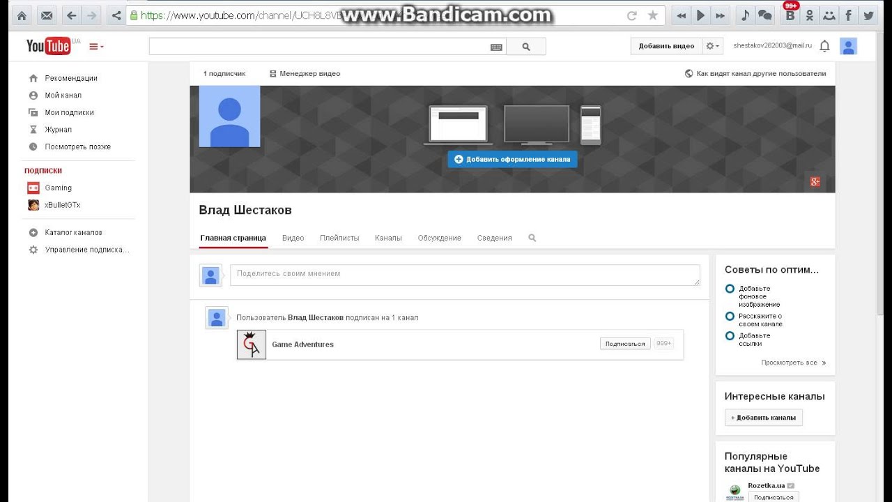Click the account avatar in header

[848, 46]
